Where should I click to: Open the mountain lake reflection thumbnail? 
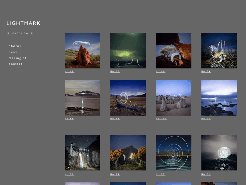click(x=82, y=98)
